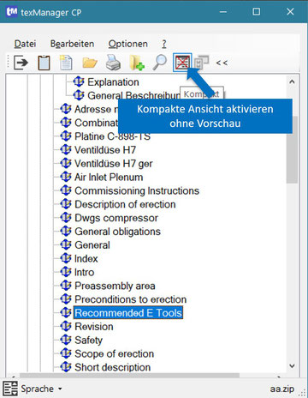Screen dimensions: 308x398
Task: Click the anchor icon beside Explanation
Action: point(79,81)
